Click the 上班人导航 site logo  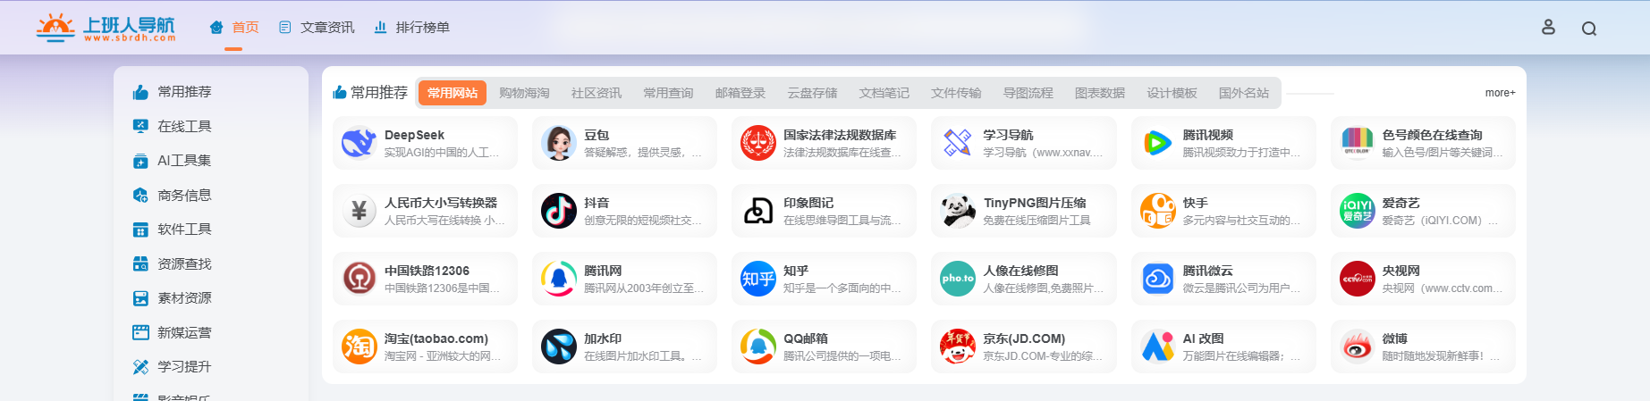point(106,28)
